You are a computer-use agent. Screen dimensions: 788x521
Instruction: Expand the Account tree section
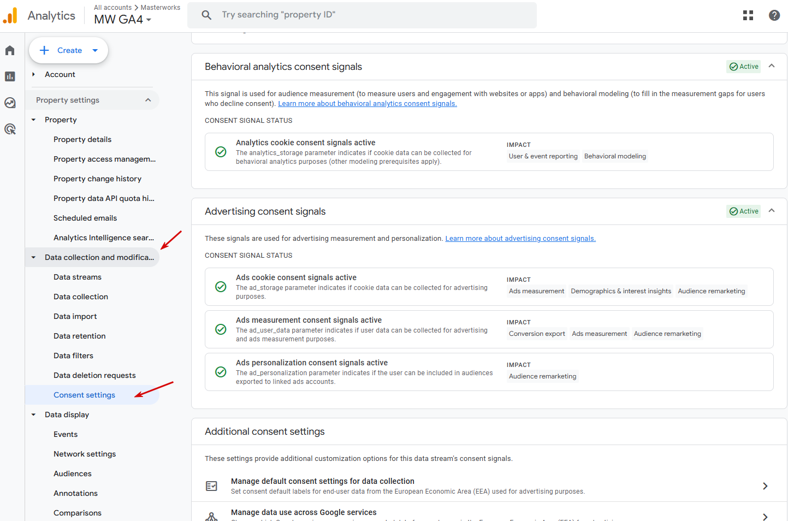click(33, 74)
